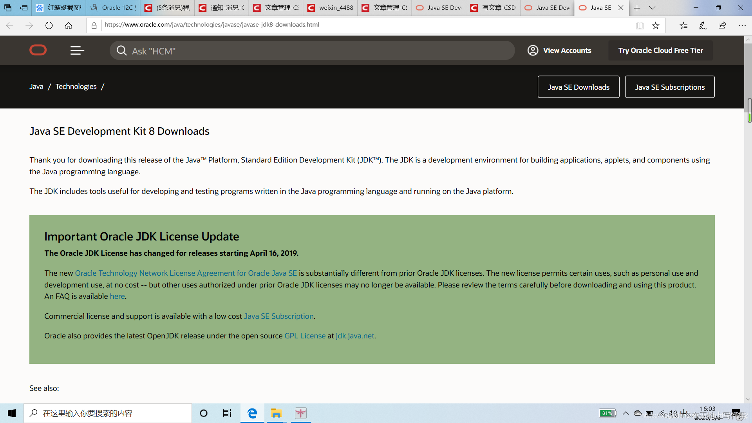The image size is (752, 423).
Task: Open the Java SE Subscription link
Action: tap(279, 316)
